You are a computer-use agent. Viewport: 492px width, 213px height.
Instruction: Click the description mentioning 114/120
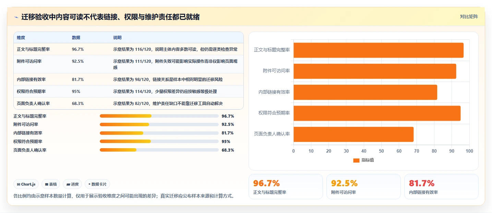pyautogui.click(x=165, y=92)
